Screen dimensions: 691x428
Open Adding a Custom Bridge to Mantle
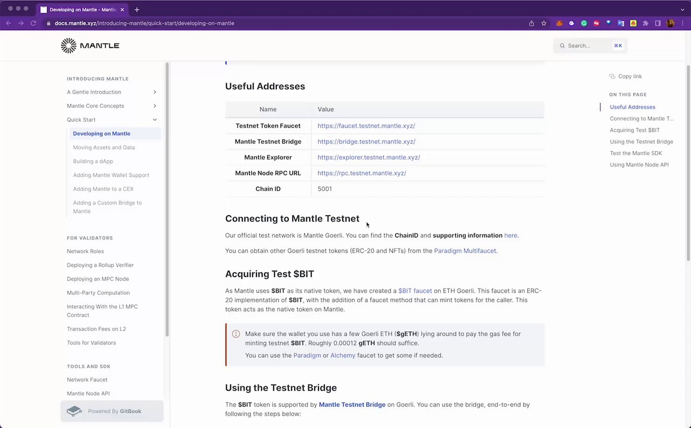pyautogui.click(x=107, y=207)
